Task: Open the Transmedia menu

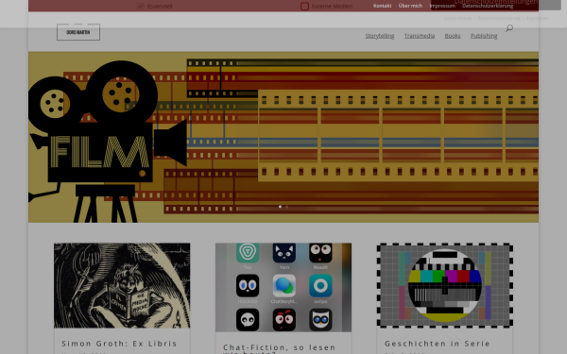Action: tap(419, 36)
